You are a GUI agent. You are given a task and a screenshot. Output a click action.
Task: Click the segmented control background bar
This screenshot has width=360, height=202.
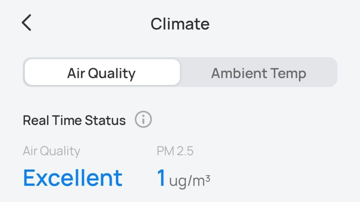tap(180, 72)
